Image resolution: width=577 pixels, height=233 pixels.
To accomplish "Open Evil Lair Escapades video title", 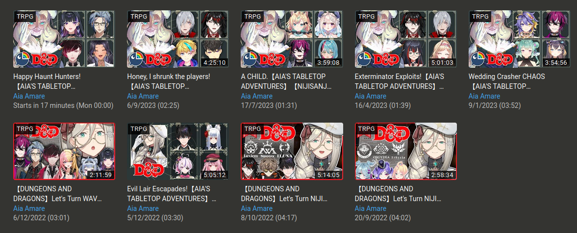I will [x=172, y=194].
